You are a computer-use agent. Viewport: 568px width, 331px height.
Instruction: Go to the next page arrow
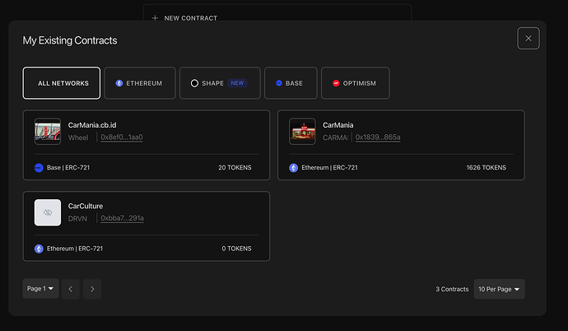point(92,289)
